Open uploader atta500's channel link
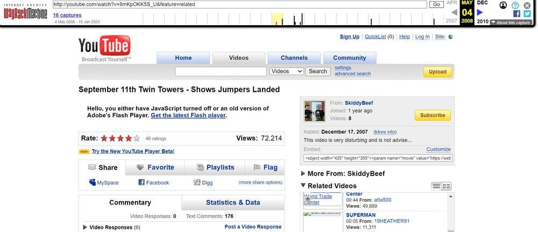538x232 pixels. (383, 200)
